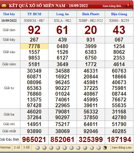Select code XSHCM - 9B7
134x153 pixels.
tap(34, 21)
